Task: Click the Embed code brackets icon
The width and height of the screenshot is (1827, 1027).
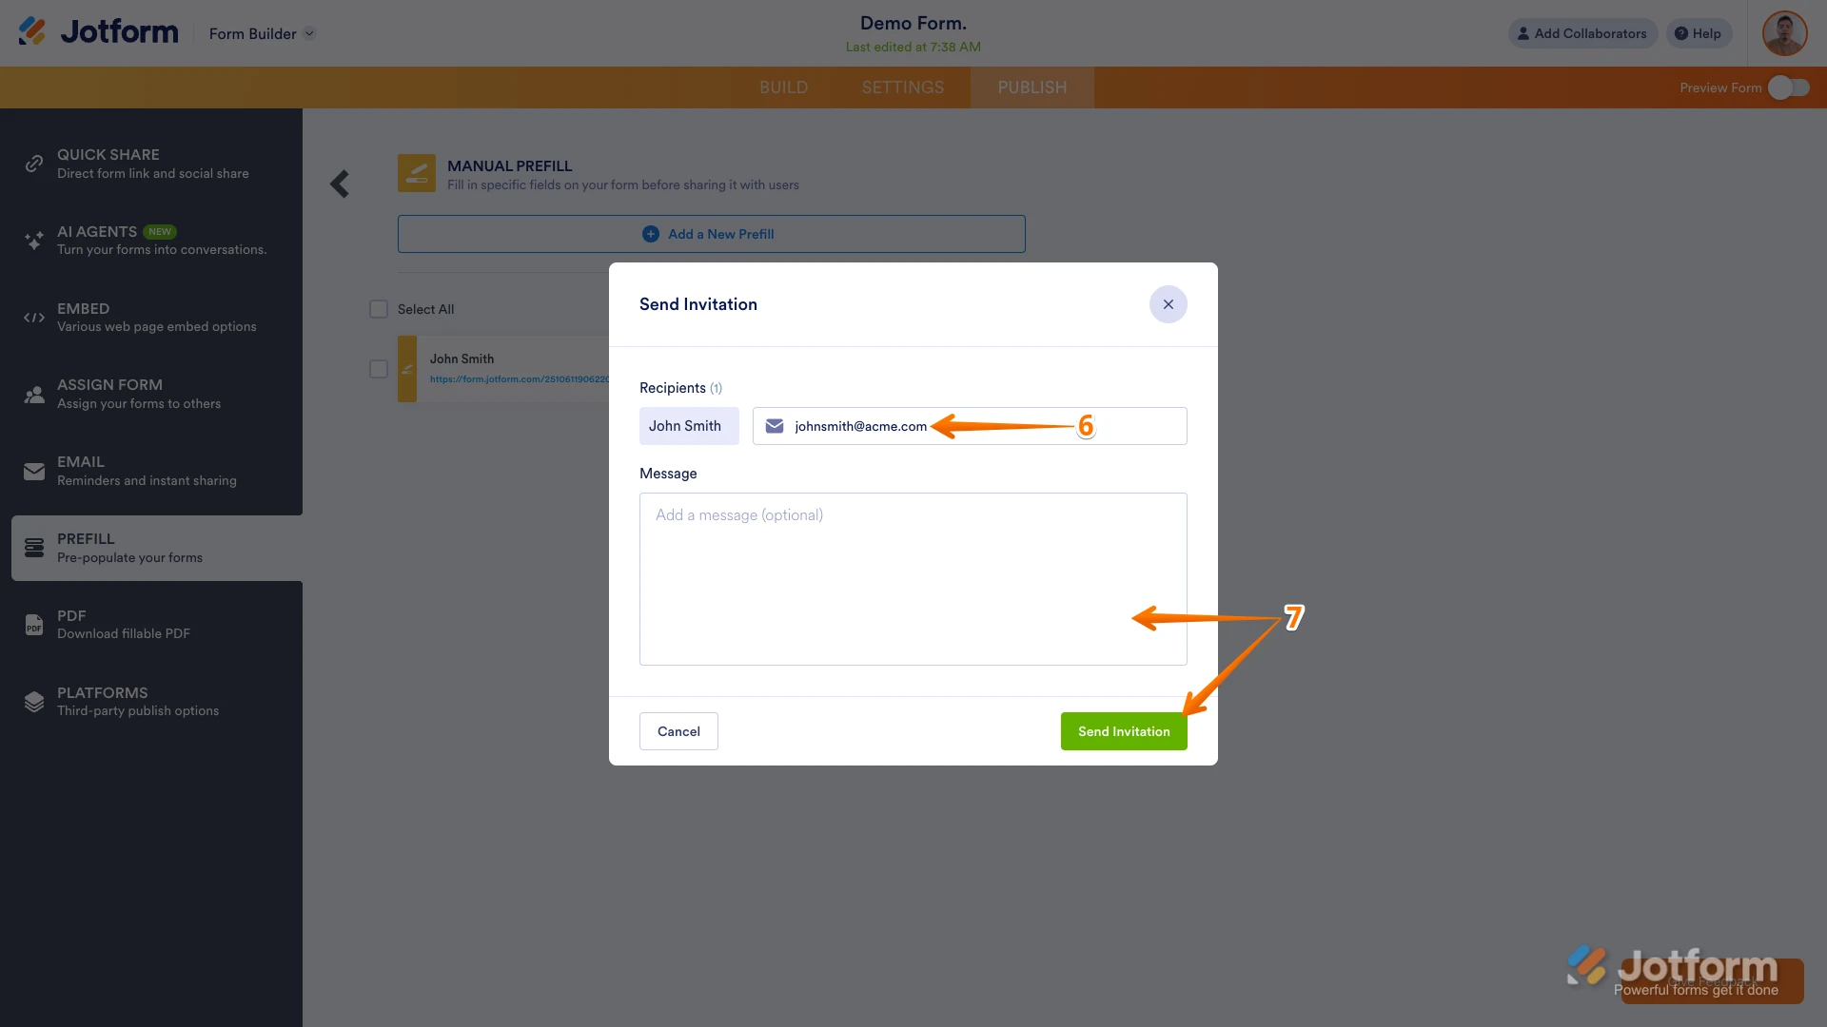Action: (34, 318)
